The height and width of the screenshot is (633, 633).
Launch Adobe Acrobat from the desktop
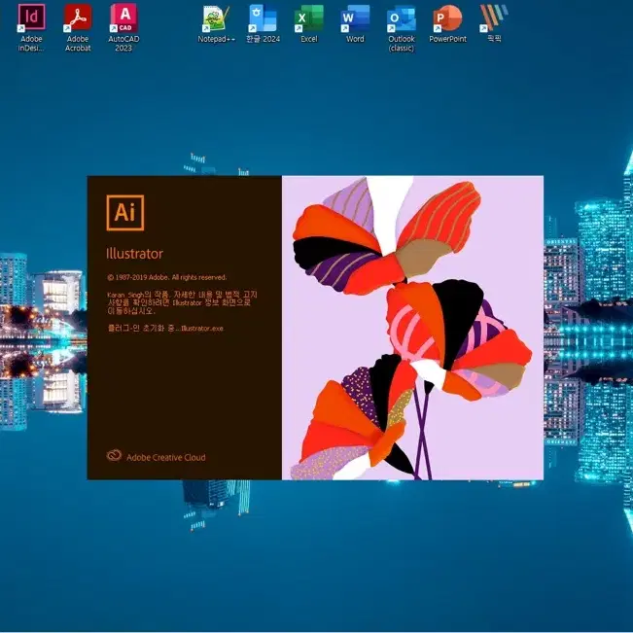pyautogui.click(x=78, y=27)
